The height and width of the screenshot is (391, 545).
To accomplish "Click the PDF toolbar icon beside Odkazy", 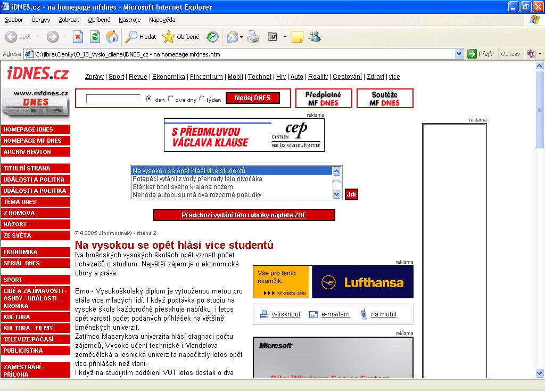I will click(531, 54).
